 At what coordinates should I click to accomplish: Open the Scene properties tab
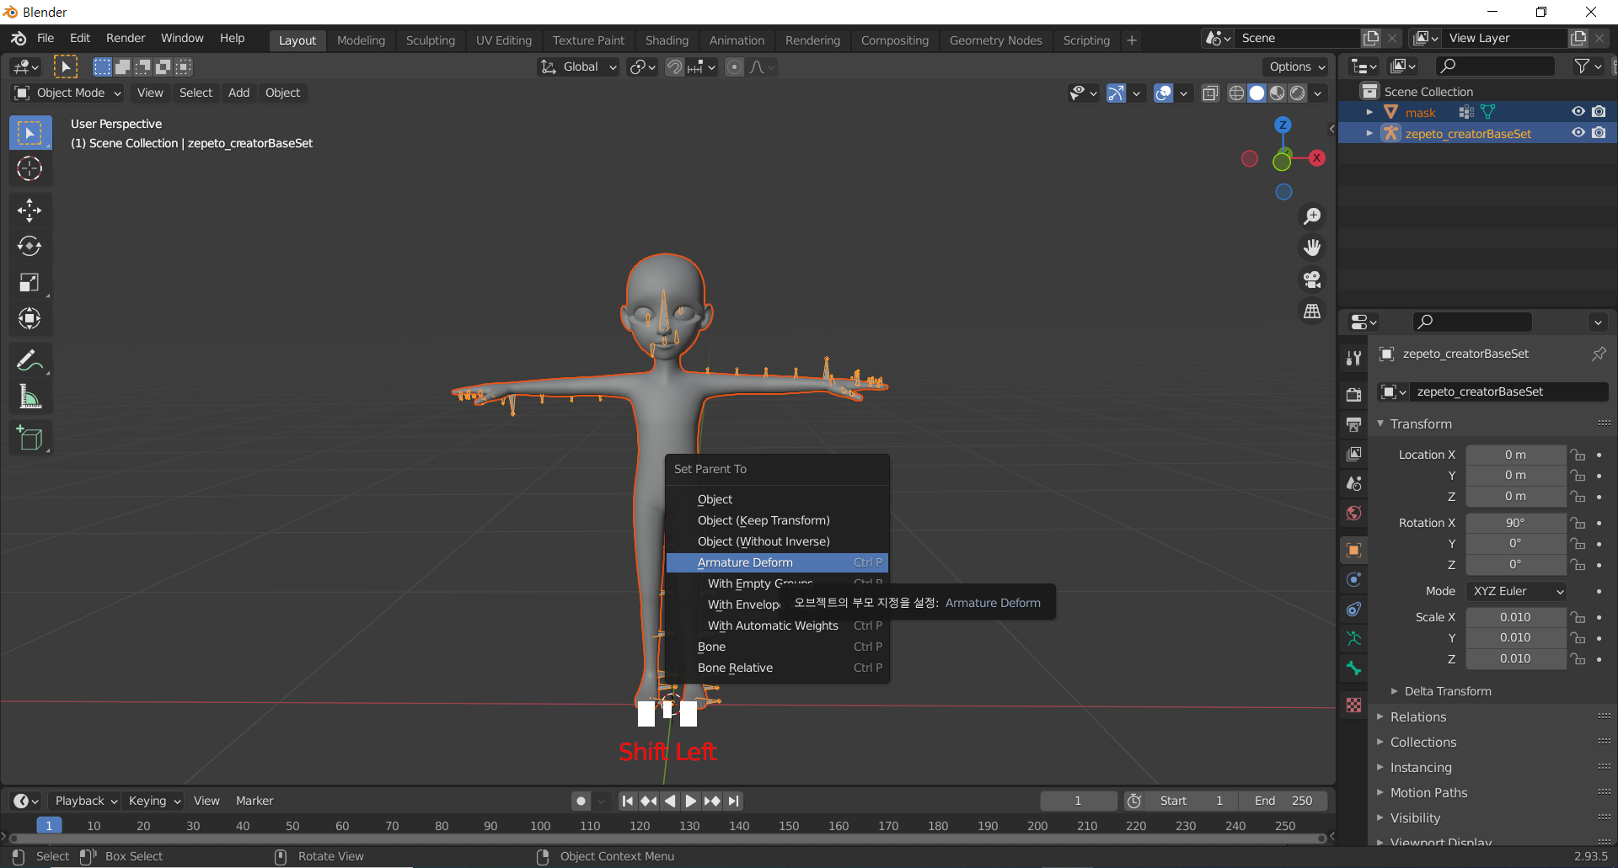pos(1353,483)
